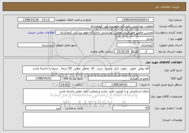Click the need date field 1398/04/01
Image resolution: width=189 pixels, height=133 pixels.
pyautogui.click(x=43, y=78)
